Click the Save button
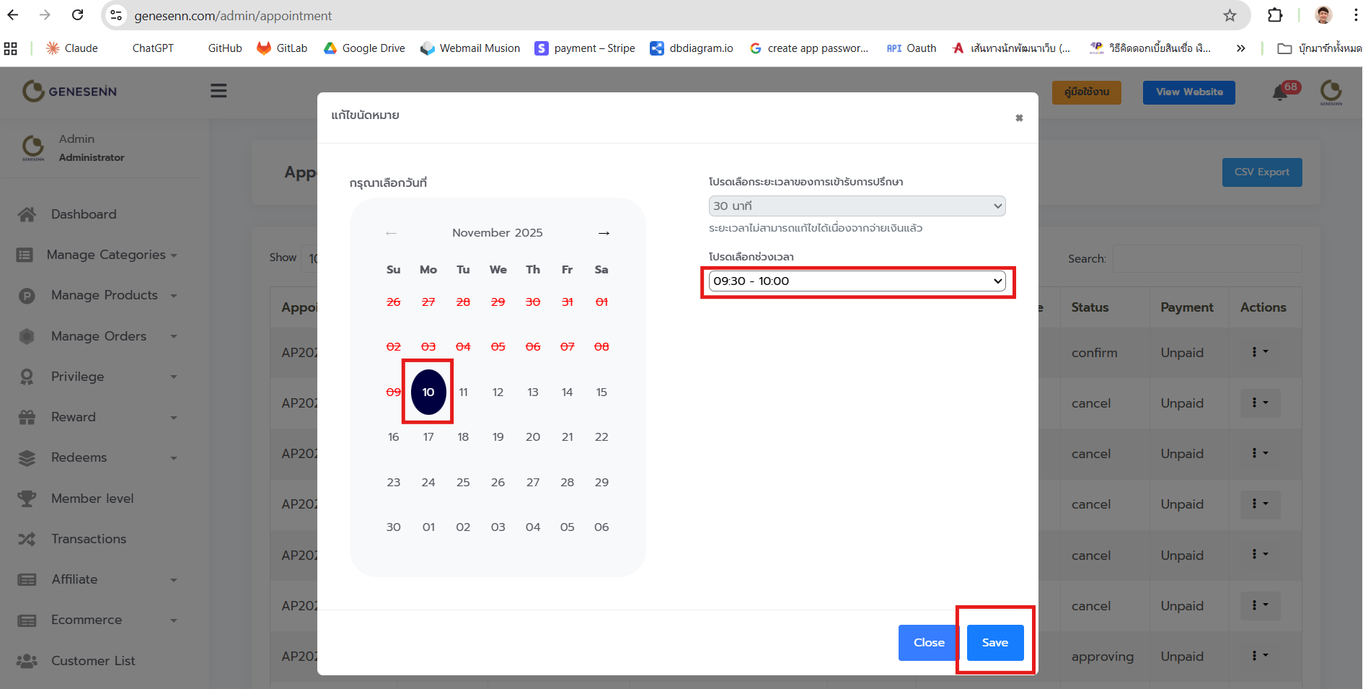 [994, 643]
